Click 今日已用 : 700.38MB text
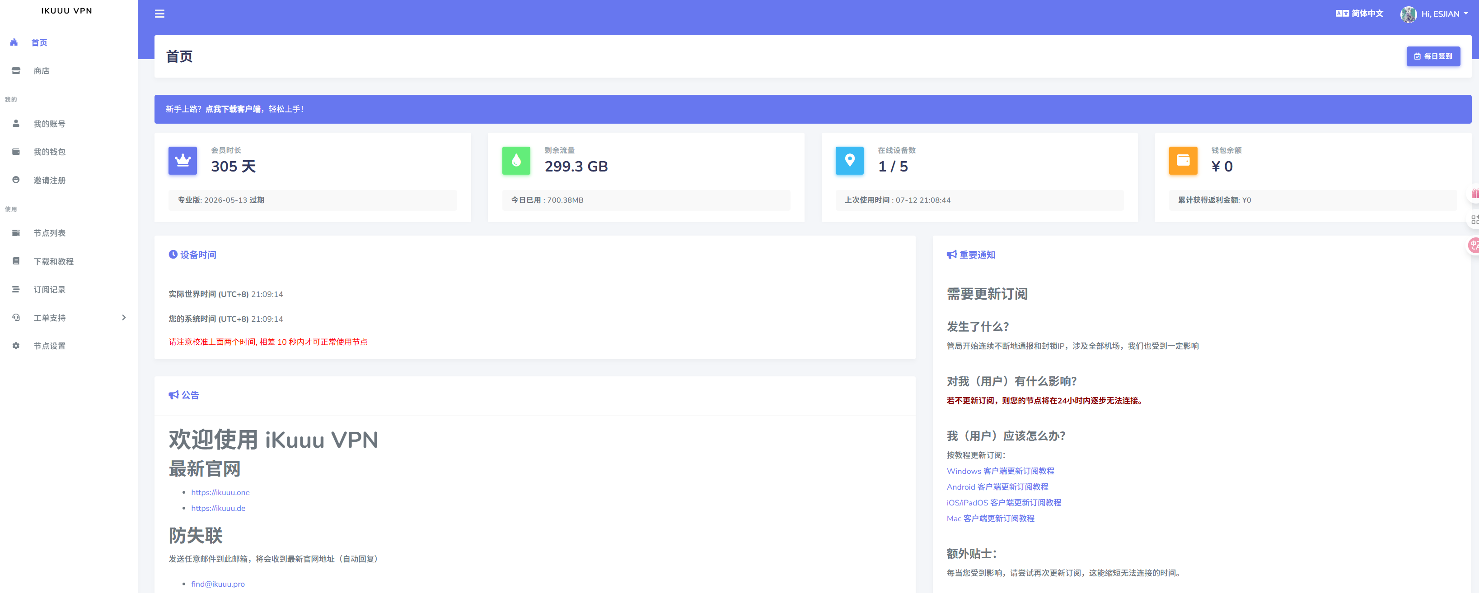 tap(547, 200)
